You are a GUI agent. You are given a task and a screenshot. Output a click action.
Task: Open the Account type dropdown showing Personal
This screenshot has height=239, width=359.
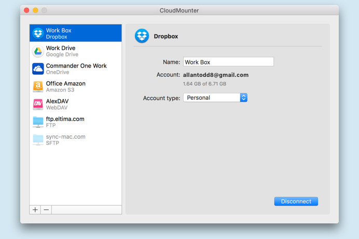click(215, 98)
